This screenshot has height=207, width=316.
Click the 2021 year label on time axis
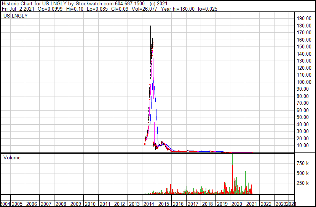pos(252,204)
